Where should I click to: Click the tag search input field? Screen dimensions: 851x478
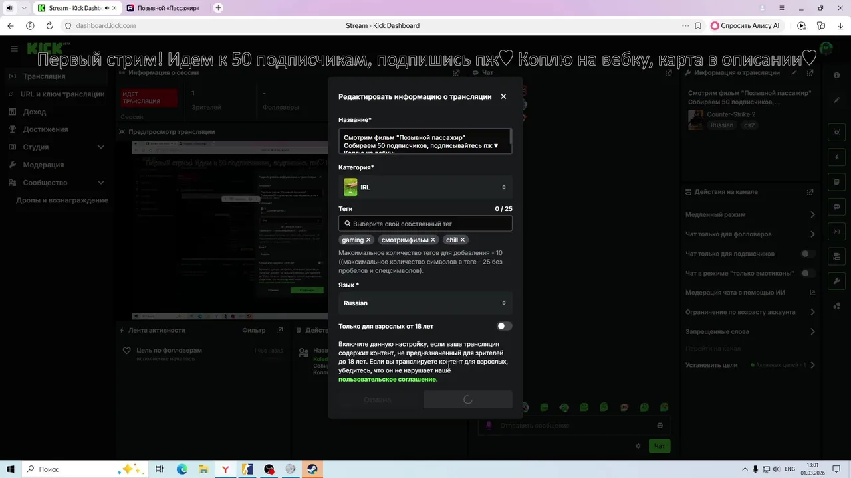point(425,224)
